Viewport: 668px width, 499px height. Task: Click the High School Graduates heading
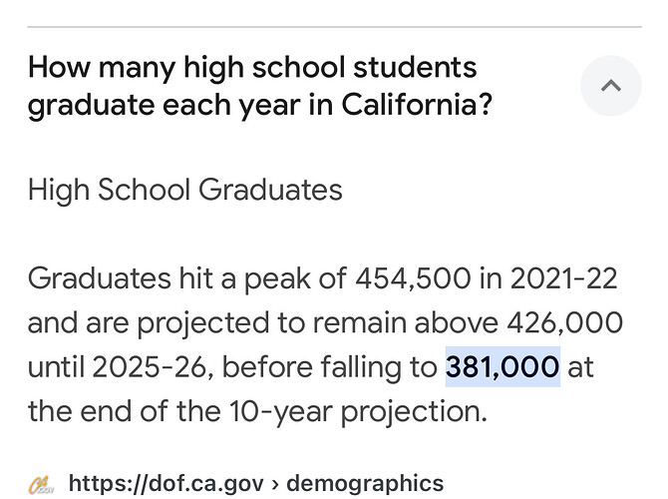point(184,190)
